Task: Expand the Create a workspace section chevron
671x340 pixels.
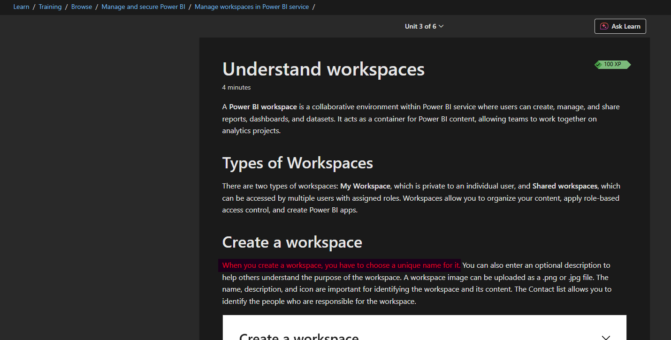Action: [x=605, y=336]
